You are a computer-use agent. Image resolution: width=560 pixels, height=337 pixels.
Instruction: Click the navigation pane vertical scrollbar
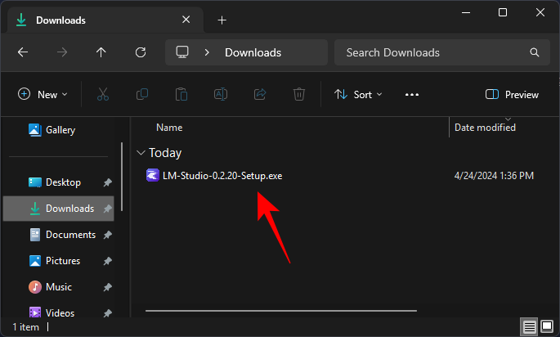(122, 177)
